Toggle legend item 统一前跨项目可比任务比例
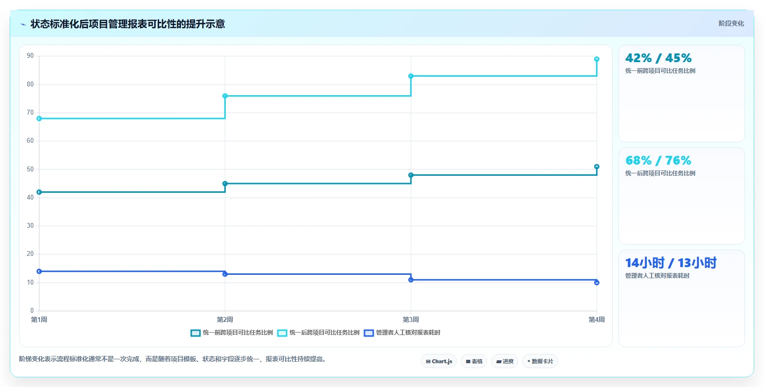 pos(232,333)
